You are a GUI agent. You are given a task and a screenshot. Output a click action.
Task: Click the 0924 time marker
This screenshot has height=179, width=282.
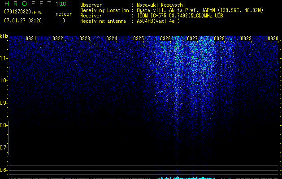tap(112, 38)
